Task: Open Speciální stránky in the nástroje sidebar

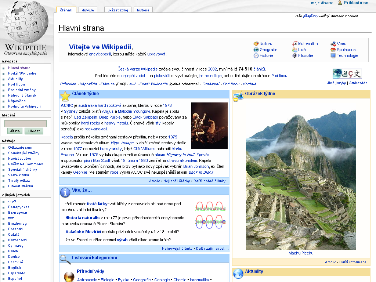Action: pos(22,170)
